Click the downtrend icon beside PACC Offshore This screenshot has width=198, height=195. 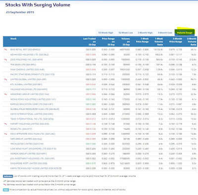coord(5,134)
